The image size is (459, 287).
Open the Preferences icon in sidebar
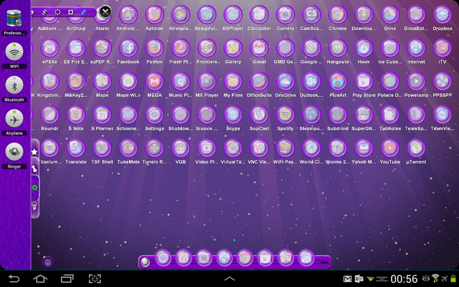pyautogui.click(x=14, y=18)
